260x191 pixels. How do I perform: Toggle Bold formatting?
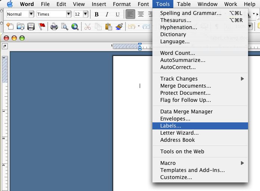(x=96, y=15)
